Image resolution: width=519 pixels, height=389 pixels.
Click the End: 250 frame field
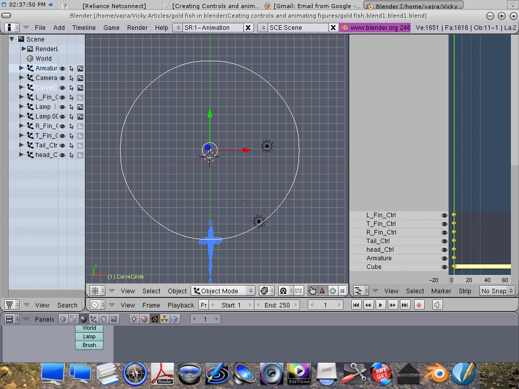(x=277, y=305)
